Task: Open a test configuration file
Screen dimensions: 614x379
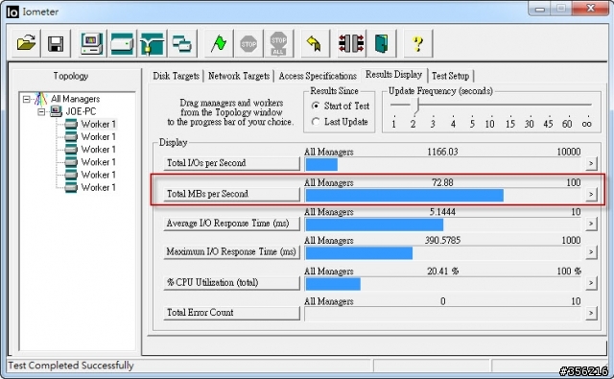Action: pos(26,43)
